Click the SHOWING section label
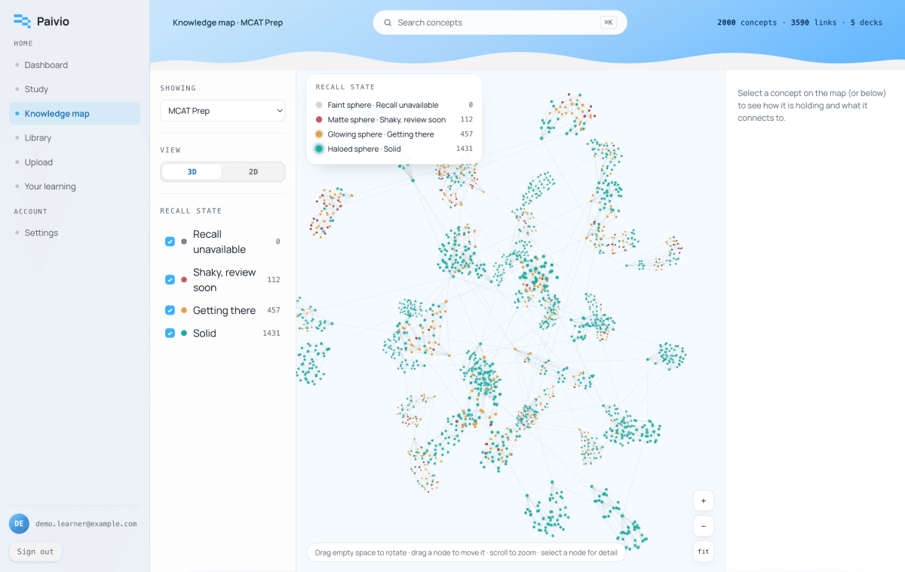 [x=178, y=88]
